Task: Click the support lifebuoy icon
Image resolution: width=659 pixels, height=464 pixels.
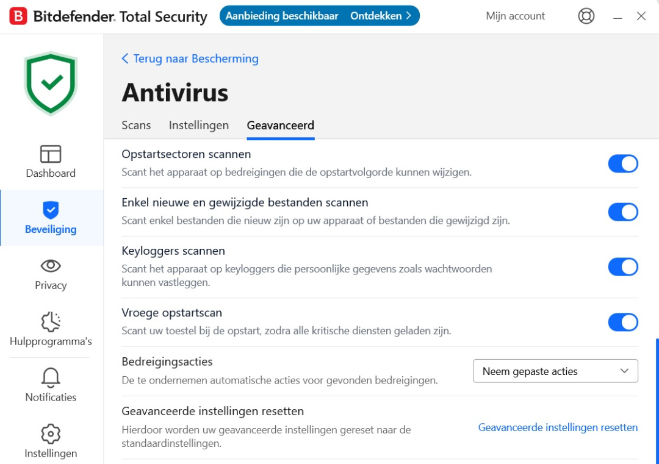Action: point(586,16)
